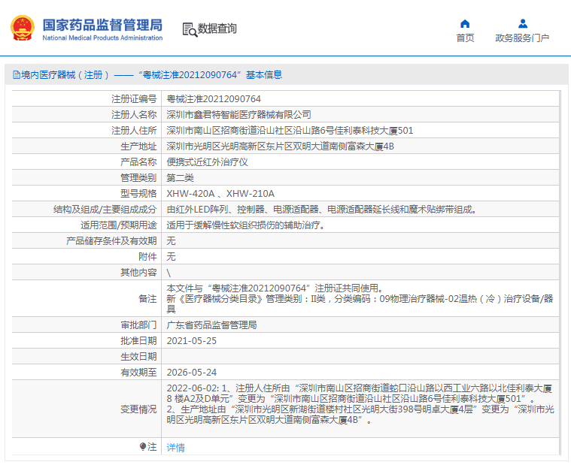Select the 审批部门 label
Screen dimensions: 571x468
tap(138, 325)
